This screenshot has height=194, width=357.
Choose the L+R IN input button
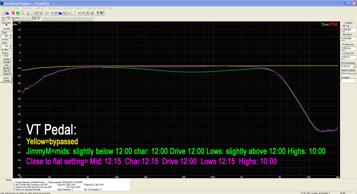(x=36, y=13)
